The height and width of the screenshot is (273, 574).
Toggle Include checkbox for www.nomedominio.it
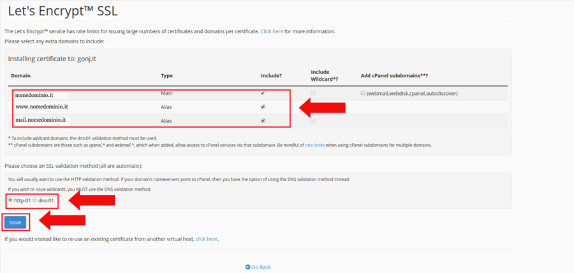coord(263,107)
